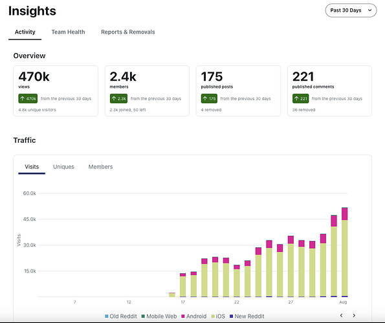Click the chevron in the date range selector
The width and height of the screenshot is (385, 323).
(x=369, y=10)
